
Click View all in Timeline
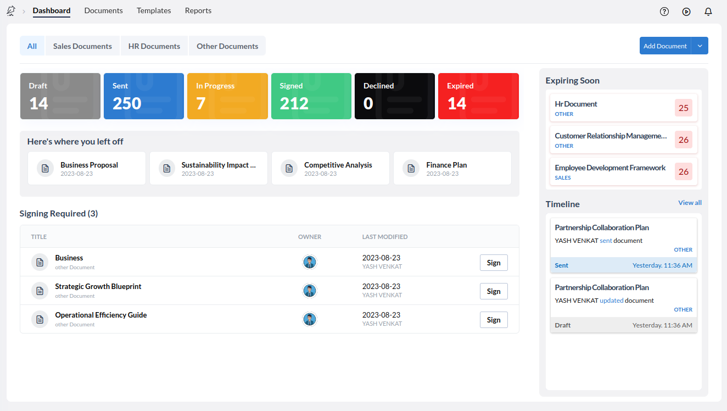tap(690, 203)
